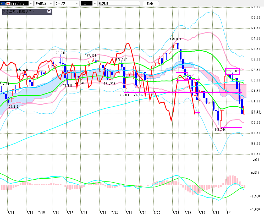Click the 7/16 date label
This screenshot has width=264, height=215.
click(56, 212)
